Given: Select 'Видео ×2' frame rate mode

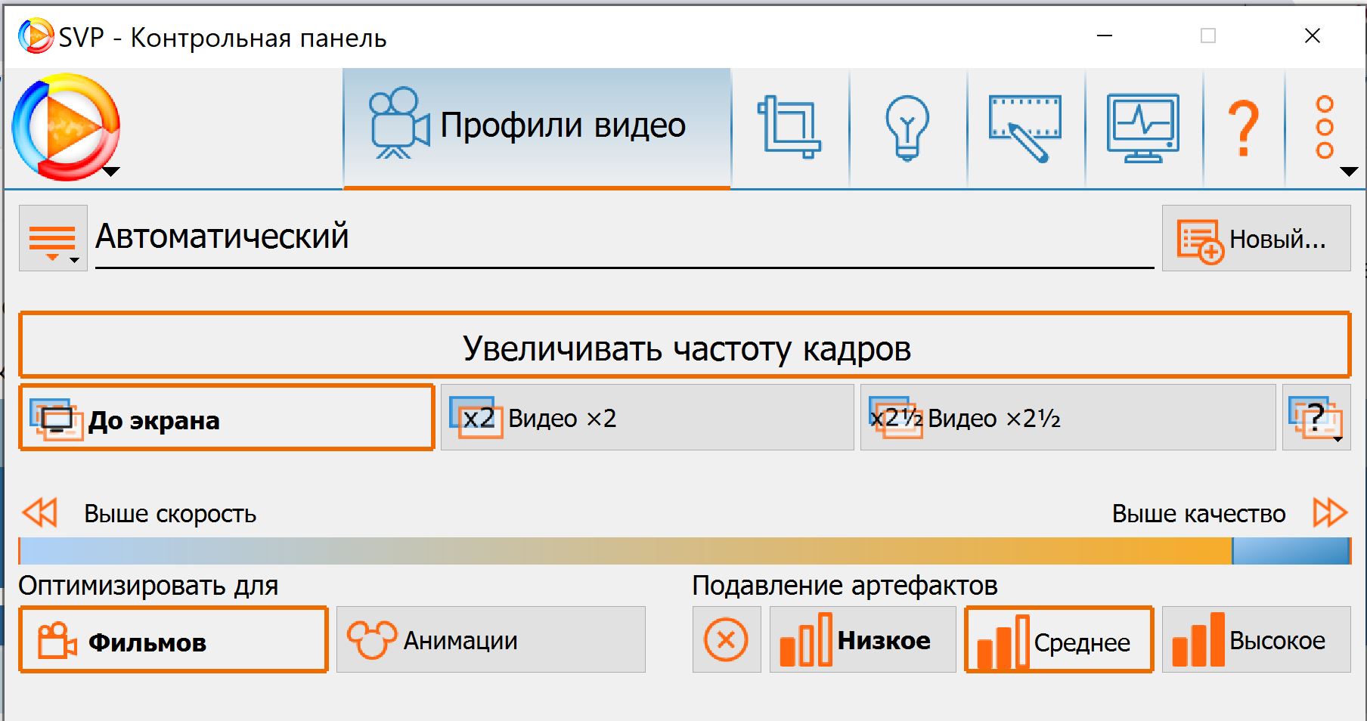Looking at the screenshot, I should (646, 418).
